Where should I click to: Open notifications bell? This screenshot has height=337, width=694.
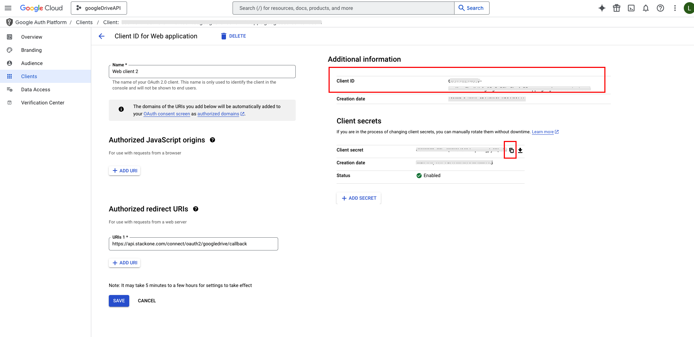click(x=646, y=8)
